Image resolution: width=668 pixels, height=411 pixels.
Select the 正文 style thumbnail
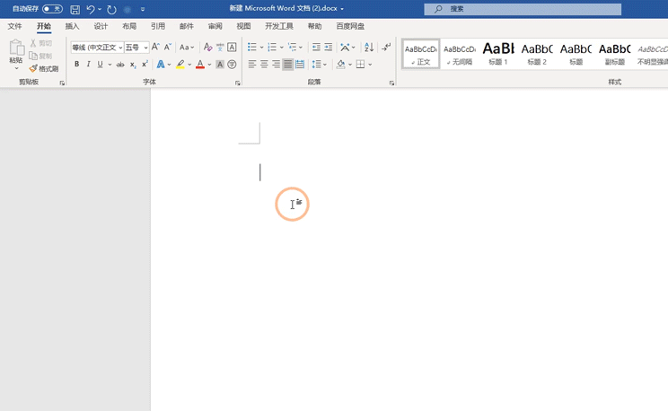click(x=420, y=54)
